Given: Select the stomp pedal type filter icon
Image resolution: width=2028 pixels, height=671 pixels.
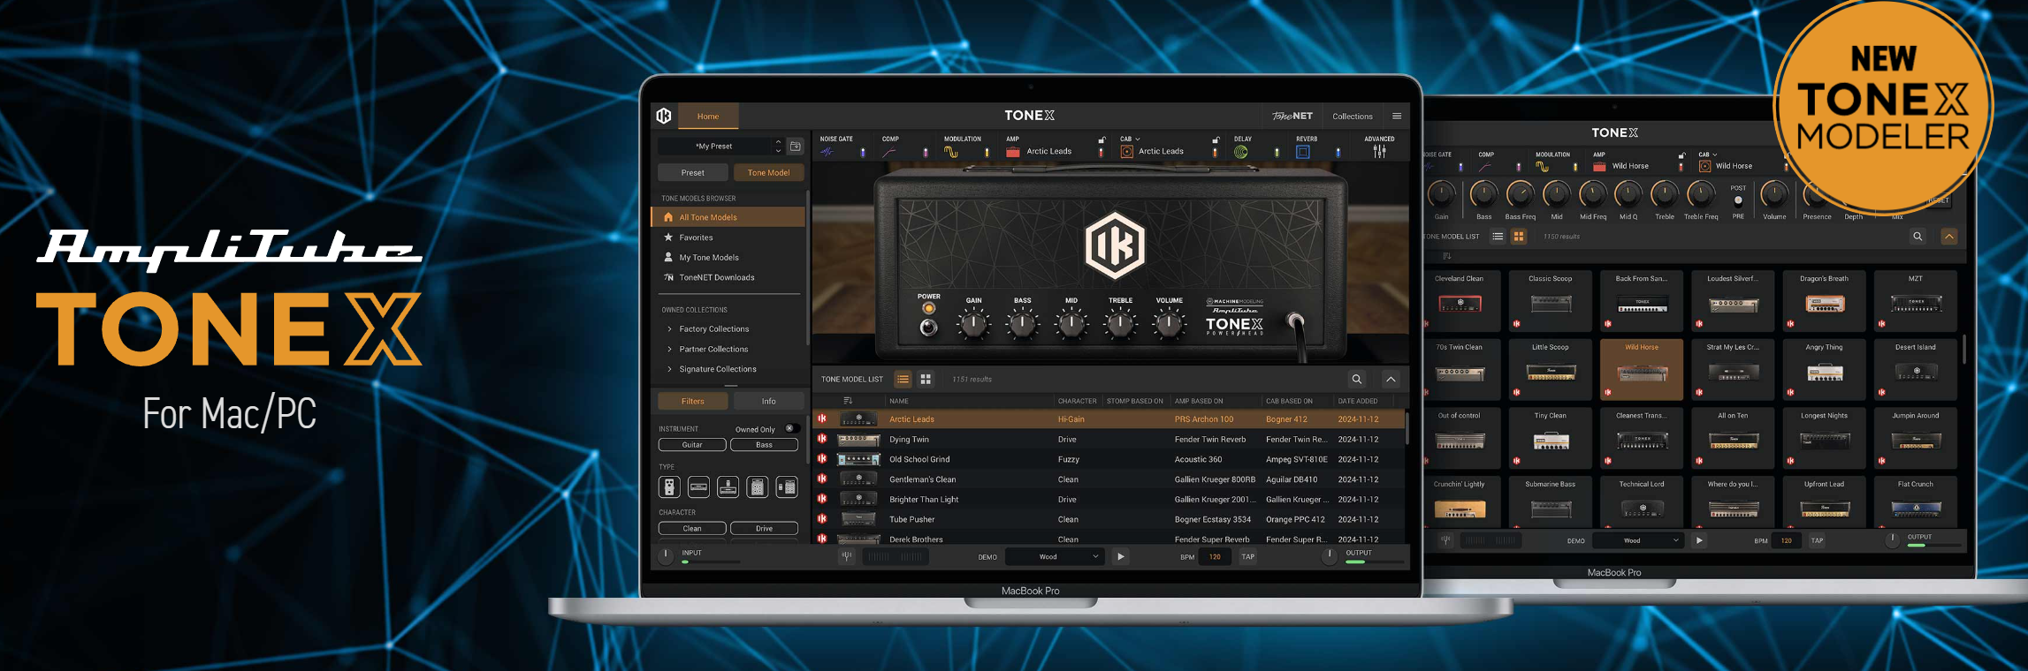Looking at the screenshot, I should [669, 486].
